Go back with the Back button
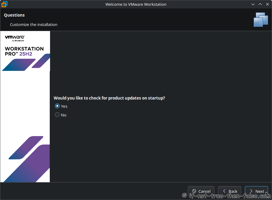Viewport: 272px width, 200px height. click(229, 191)
